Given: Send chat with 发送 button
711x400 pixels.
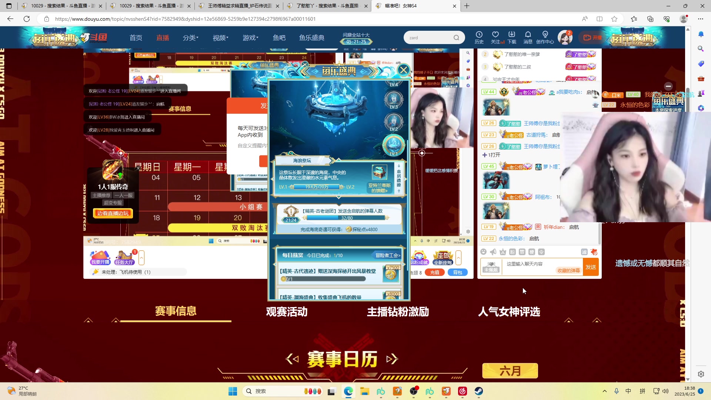Looking at the screenshot, I should click(x=591, y=267).
